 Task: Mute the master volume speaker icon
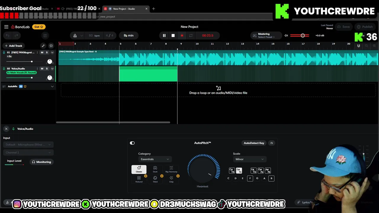(x=286, y=35)
